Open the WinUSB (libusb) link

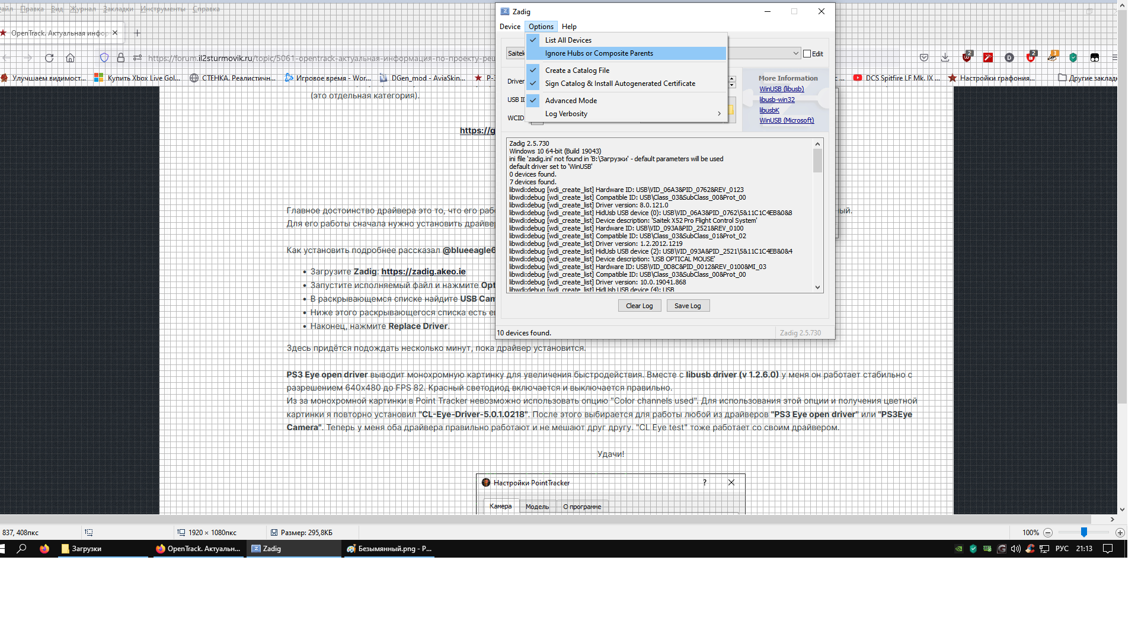[x=781, y=89]
